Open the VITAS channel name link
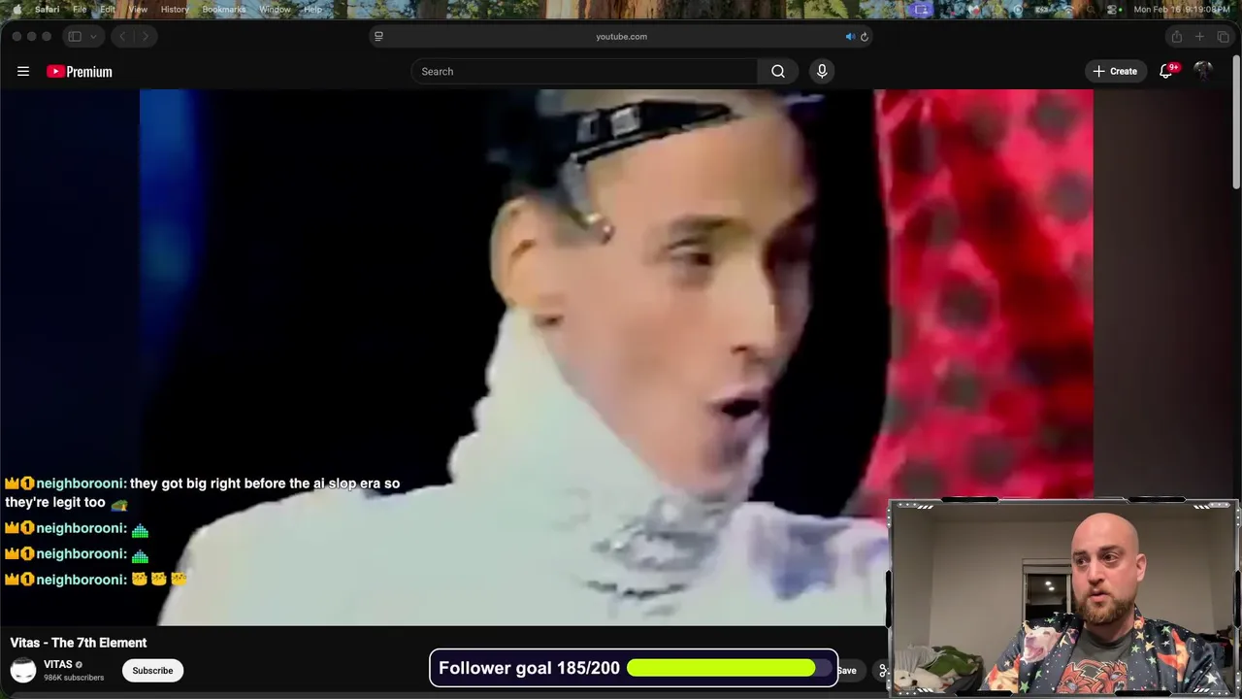The height and width of the screenshot is (699, 1242). point(58,664)
